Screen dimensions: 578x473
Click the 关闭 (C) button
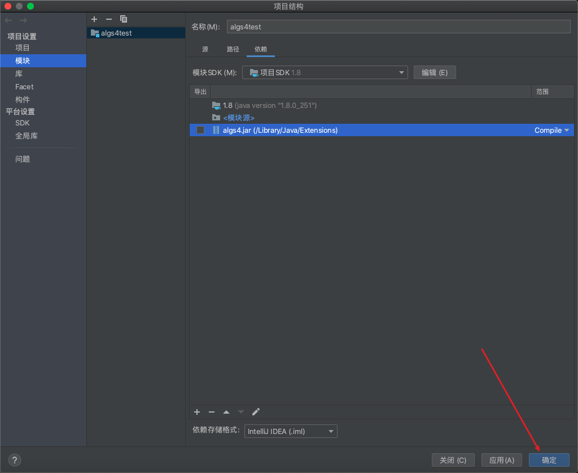[x=453, y=460]
